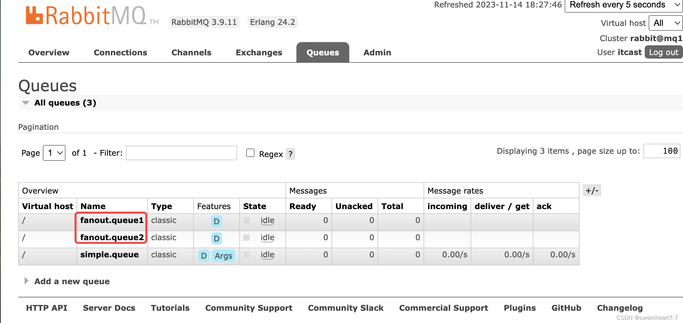Click the Log out button

664,52
